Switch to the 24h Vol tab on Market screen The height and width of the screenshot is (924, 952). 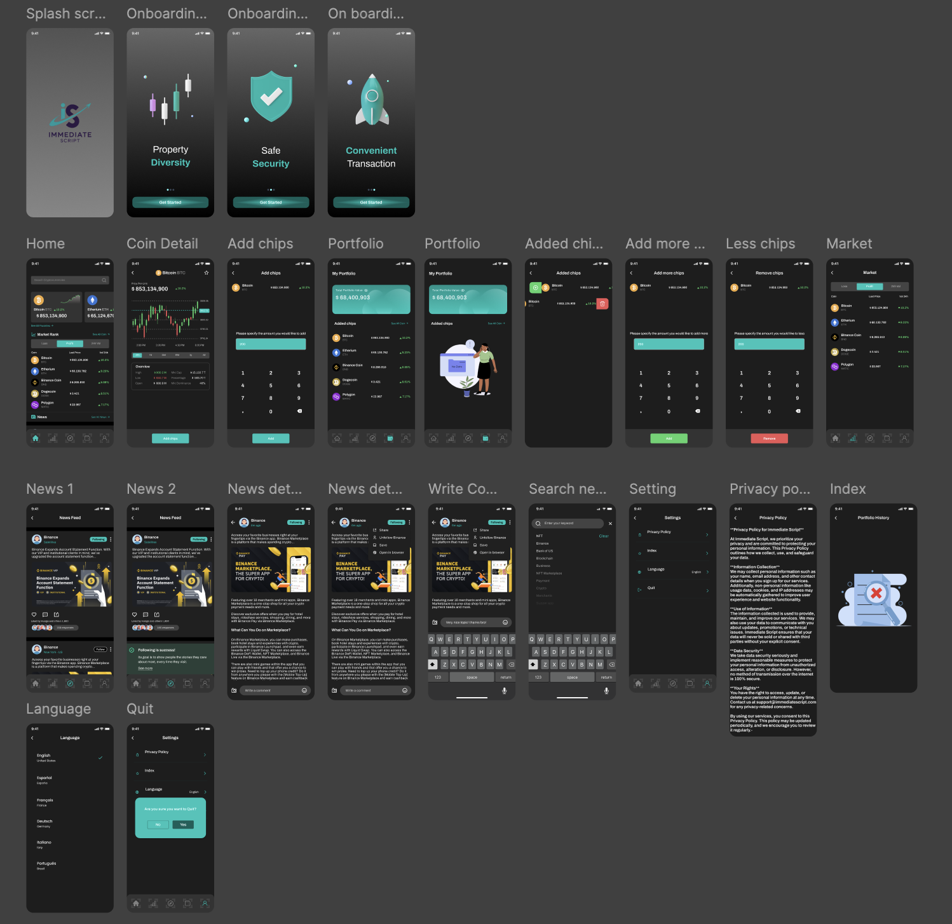coord(895,286)
